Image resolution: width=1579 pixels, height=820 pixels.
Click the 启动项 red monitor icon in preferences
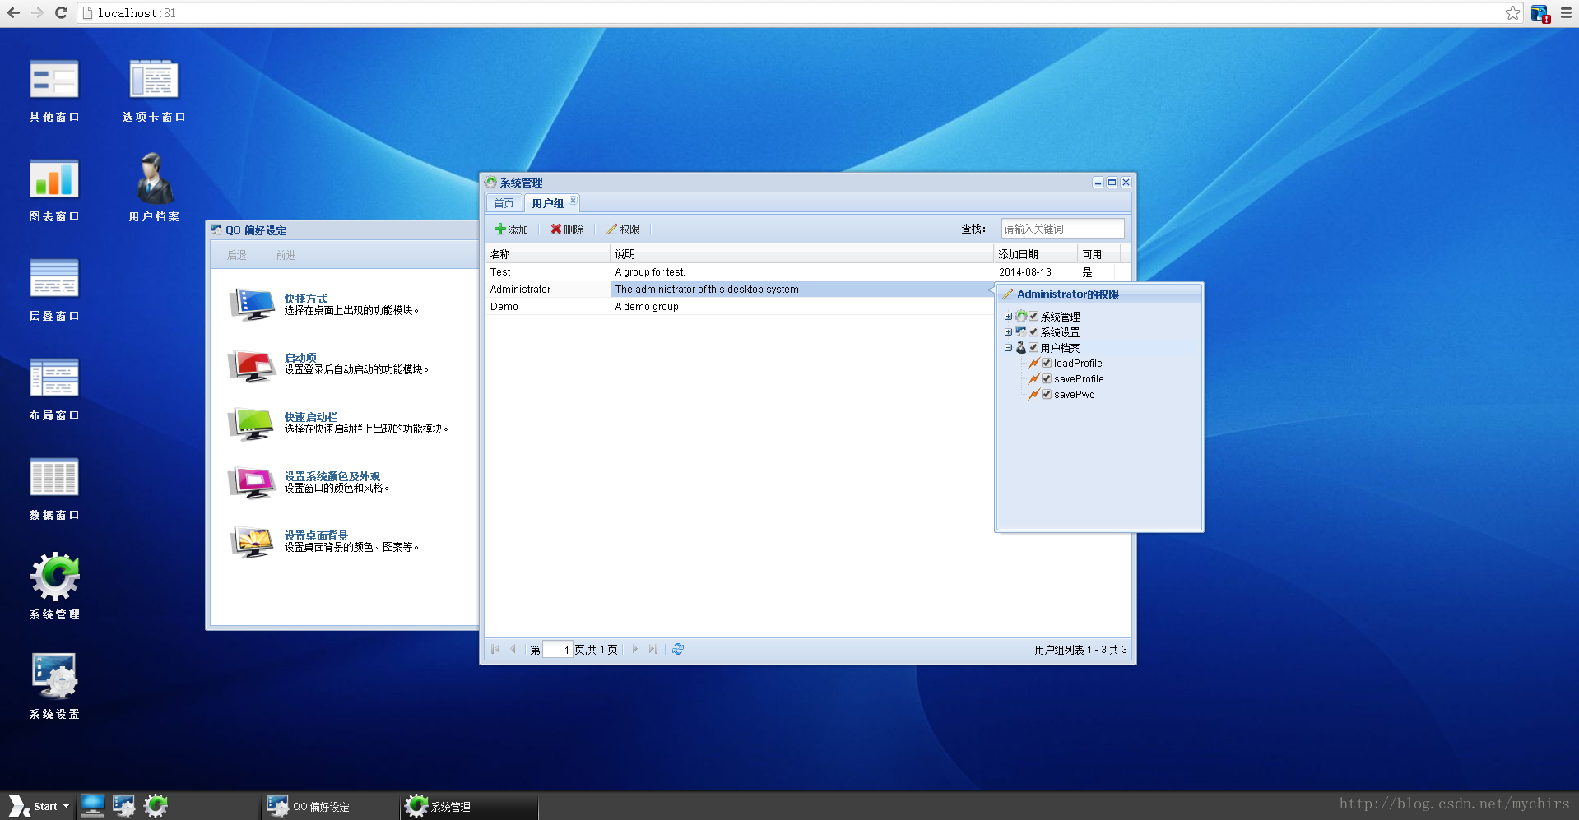pyautogui.click(x=251, y=364)
